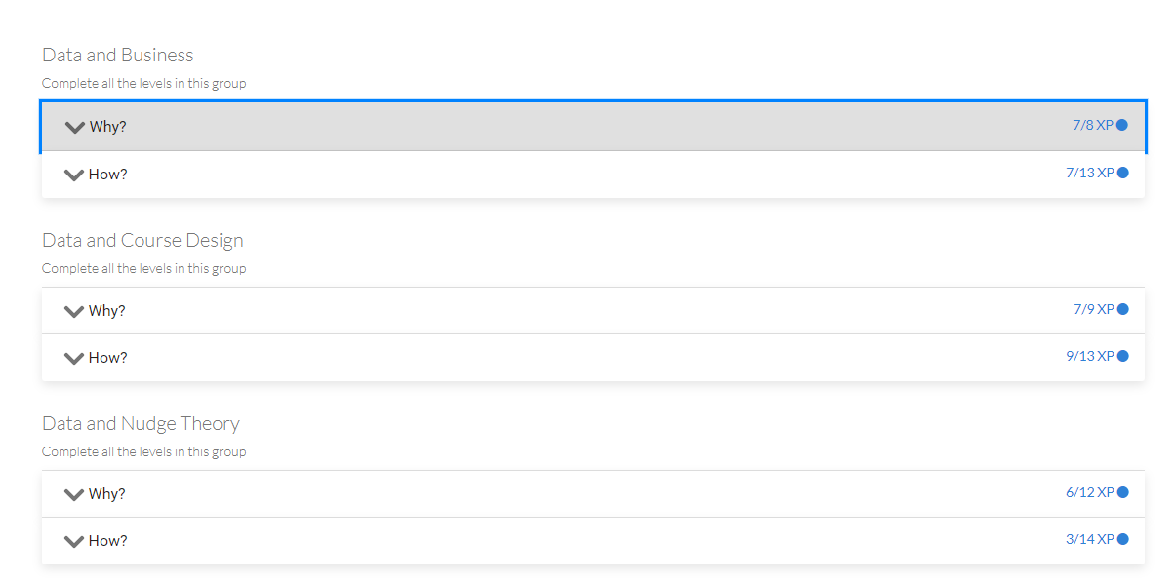Click the blue status dot beside 7/13 XP
The image size is (1175, 583).
pos(1123,173)
